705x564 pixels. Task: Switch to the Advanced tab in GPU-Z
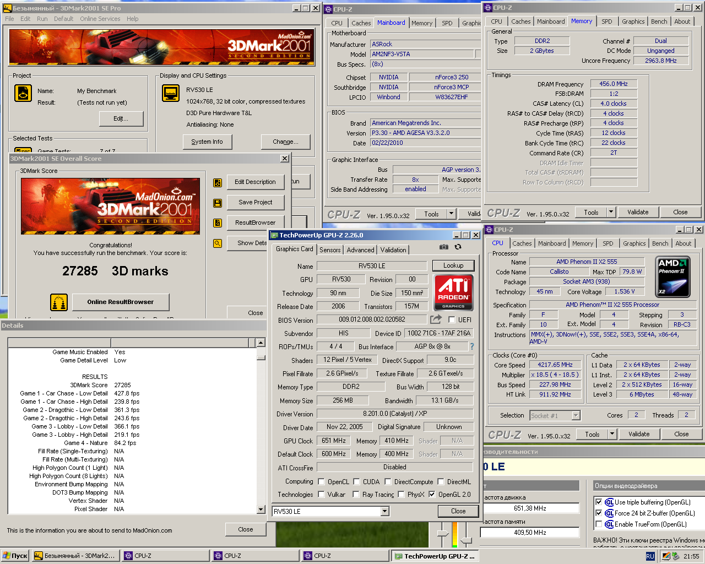pos(360,250)
